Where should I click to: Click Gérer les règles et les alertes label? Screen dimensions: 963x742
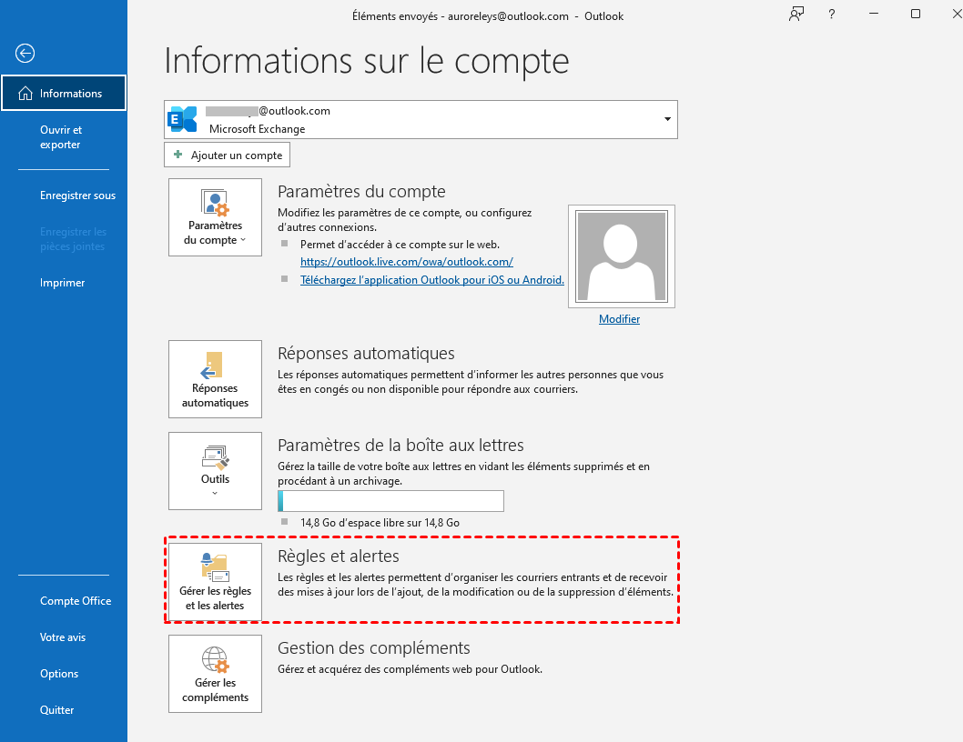(x=215, y=597)
